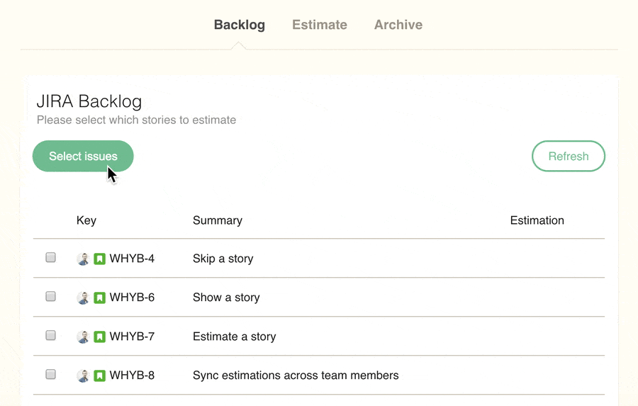Tick the checkbox for WHYB-6
The height and width of the screenshot is (406, 638).
pos(50,297)
